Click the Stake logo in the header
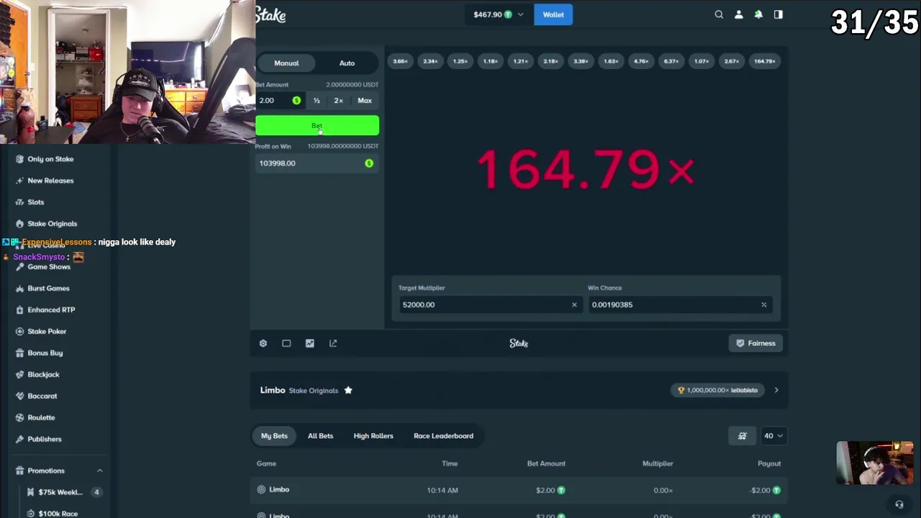921x518 pixels. [271, 14]
